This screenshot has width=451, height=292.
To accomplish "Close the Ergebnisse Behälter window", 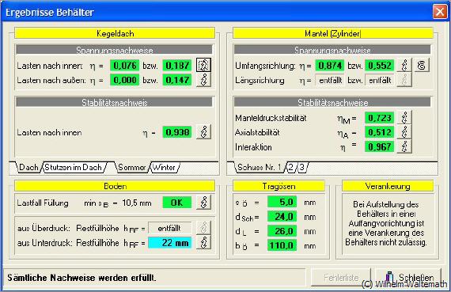I will click(x=440, y=12).
